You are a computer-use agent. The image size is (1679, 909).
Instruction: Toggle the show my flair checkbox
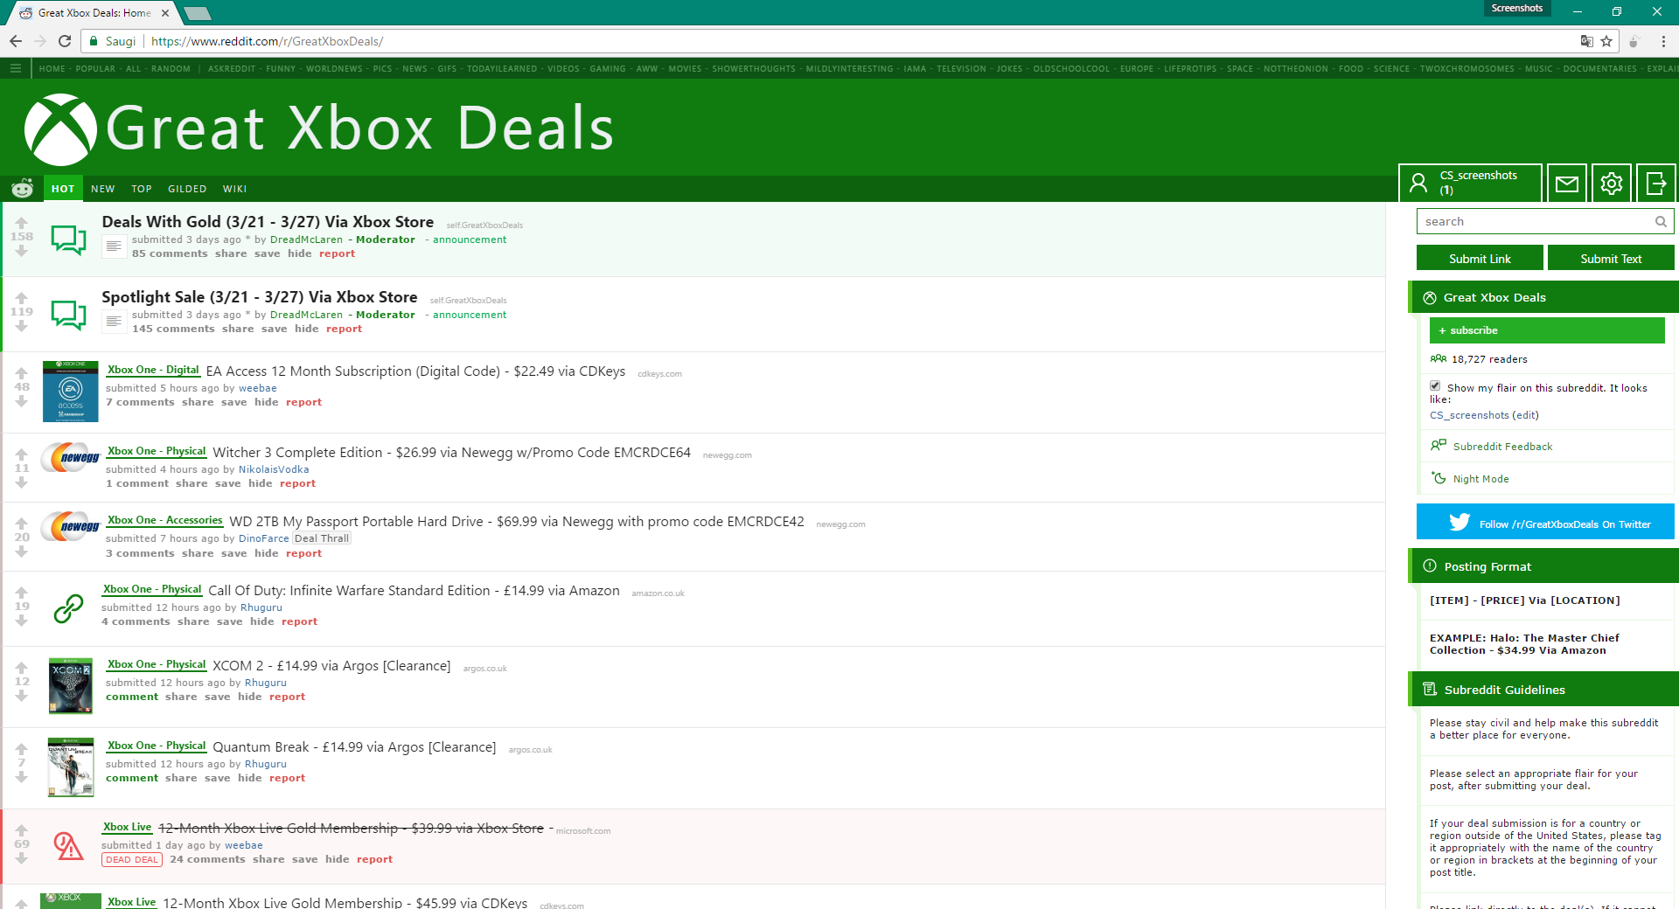click(x=1435, y=385)
